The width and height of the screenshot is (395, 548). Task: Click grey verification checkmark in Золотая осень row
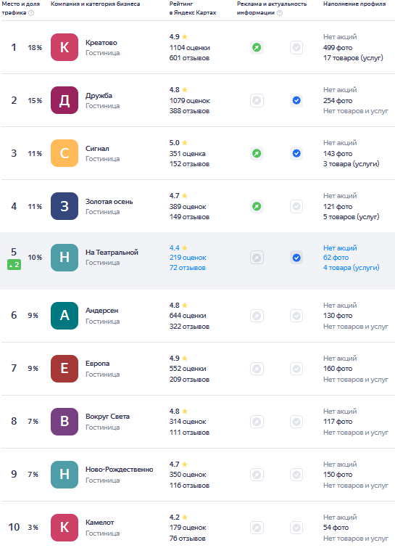coord(296,207)
